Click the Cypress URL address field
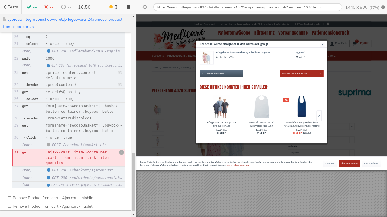 [x=247, y=7]
